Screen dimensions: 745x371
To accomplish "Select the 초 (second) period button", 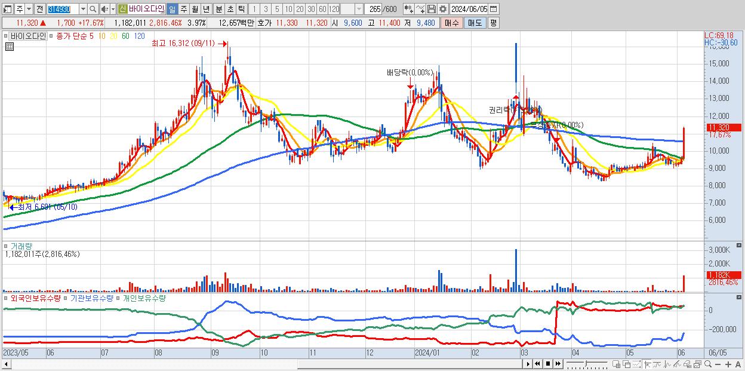I will (230, 9).
